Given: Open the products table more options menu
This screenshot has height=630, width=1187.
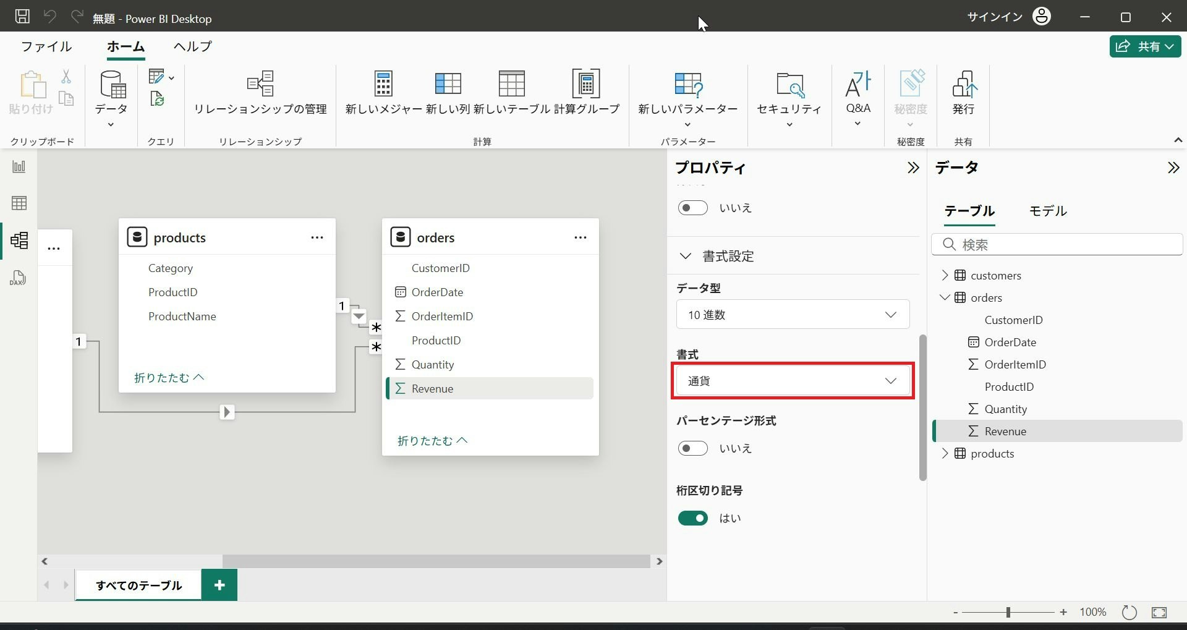Looking at the screenshot, I should pyautogui.click(x=317, y=237).
